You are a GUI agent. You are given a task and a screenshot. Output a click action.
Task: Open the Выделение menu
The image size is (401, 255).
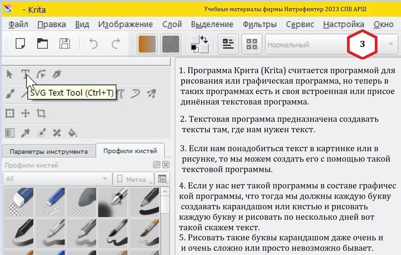pyautogui.click(x=212, y=24)
